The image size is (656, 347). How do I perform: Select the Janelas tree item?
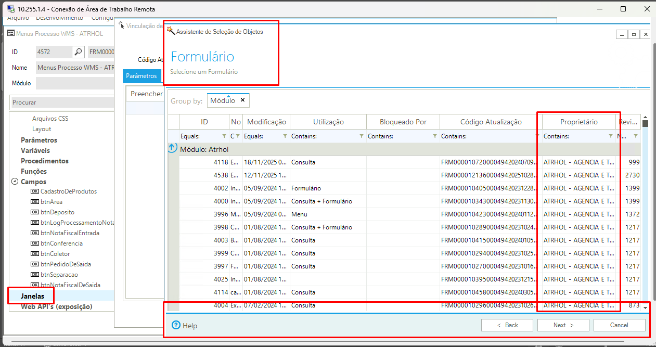tap(32, 296)
